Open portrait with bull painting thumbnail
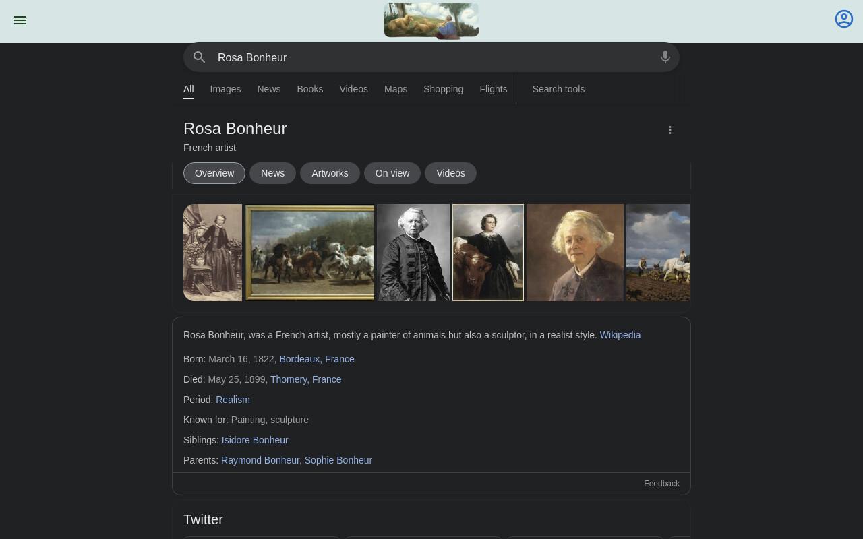The width and height of the screenshot is (863, 539). (x=488, y=253)
